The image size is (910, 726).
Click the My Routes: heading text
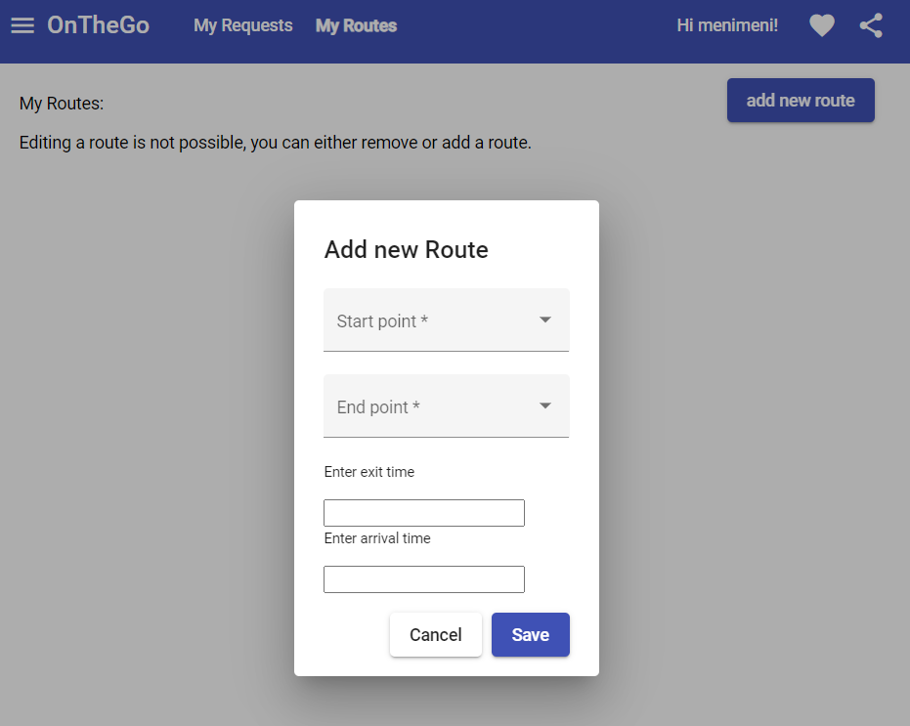point(62,104)
